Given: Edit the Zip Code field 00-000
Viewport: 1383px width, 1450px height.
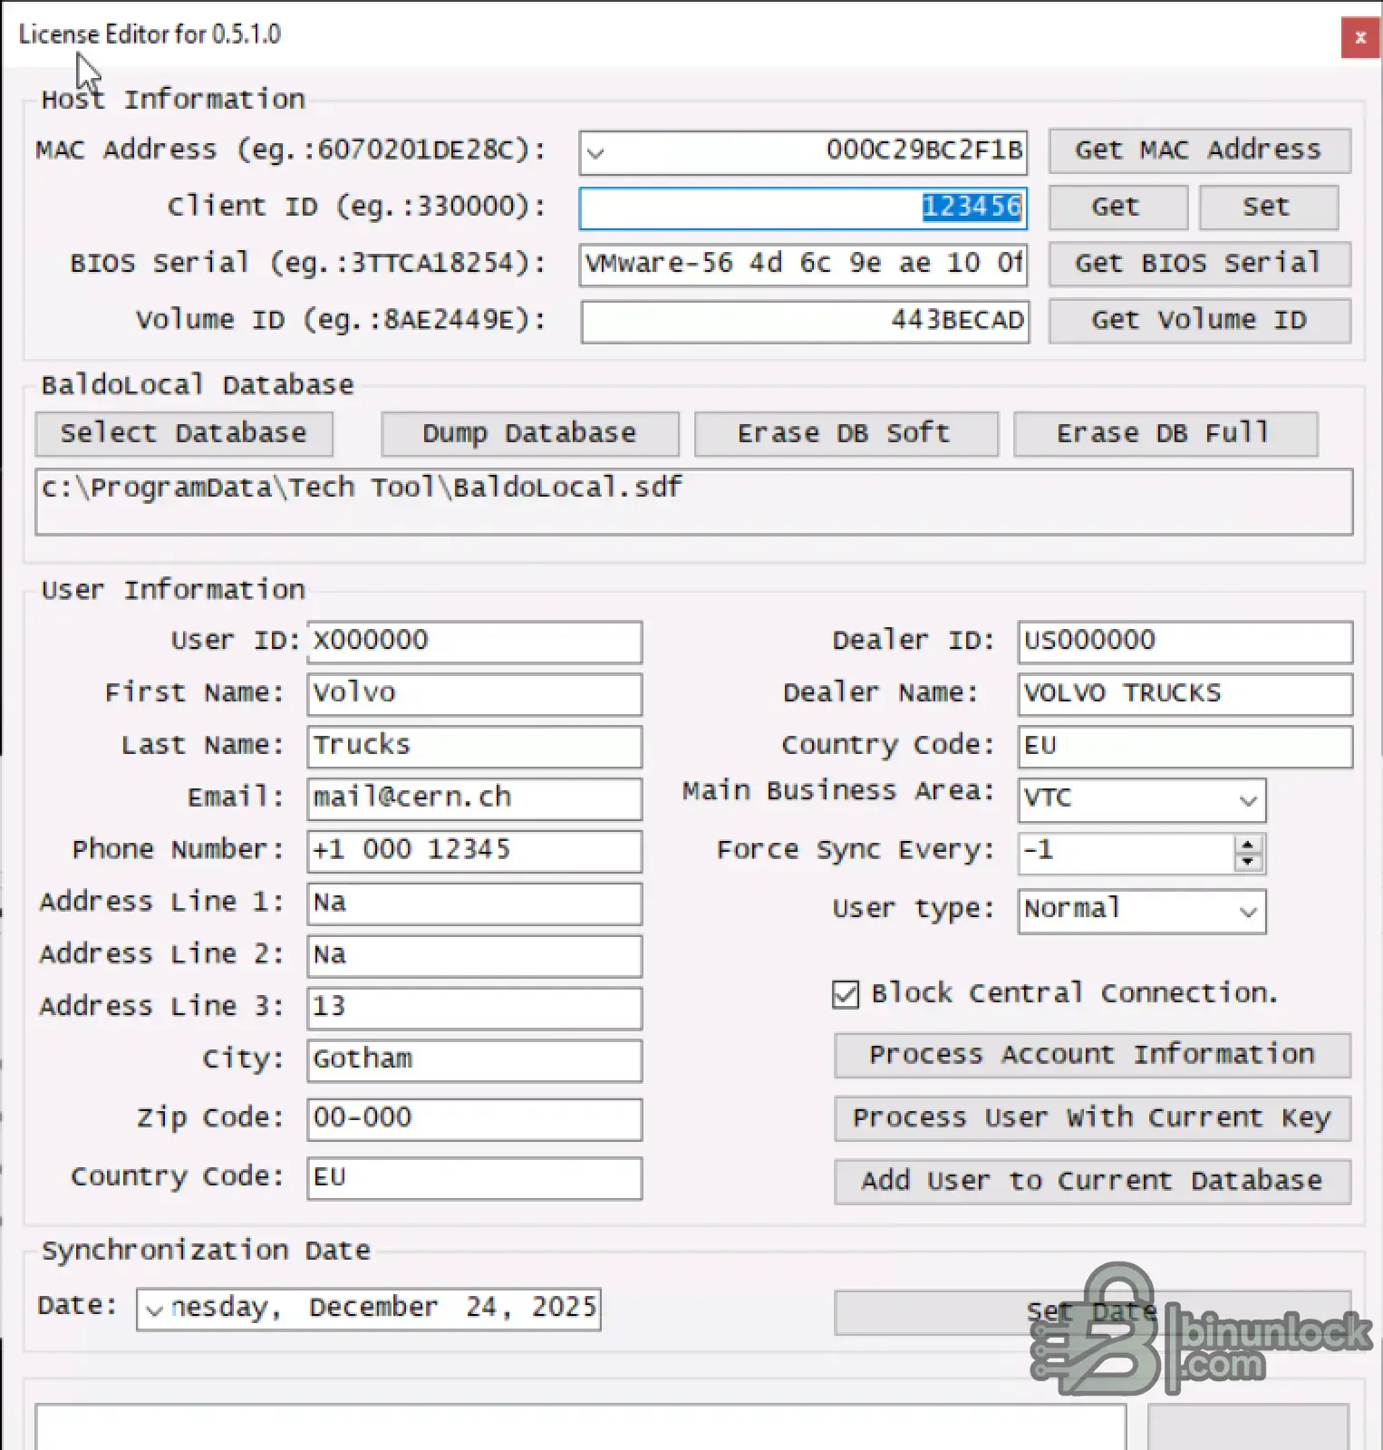Looking at the screenshot, I should click(x=474, y=1119).
